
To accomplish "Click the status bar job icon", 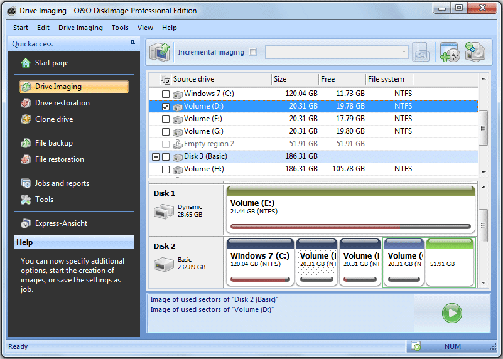I will tap(416, 346).
